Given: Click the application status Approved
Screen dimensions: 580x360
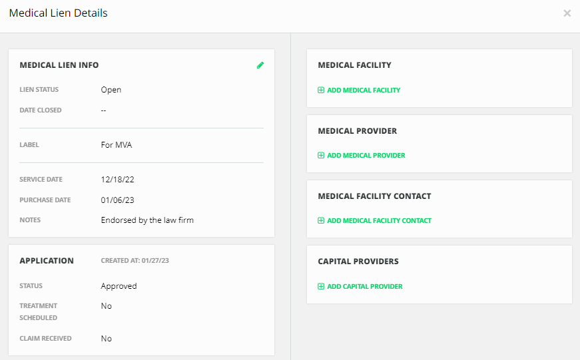Looking at the screenshot, I should [x=119, y=286].
